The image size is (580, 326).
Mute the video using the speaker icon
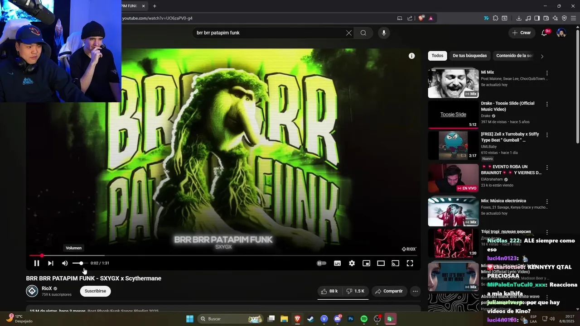click(65, 263)
